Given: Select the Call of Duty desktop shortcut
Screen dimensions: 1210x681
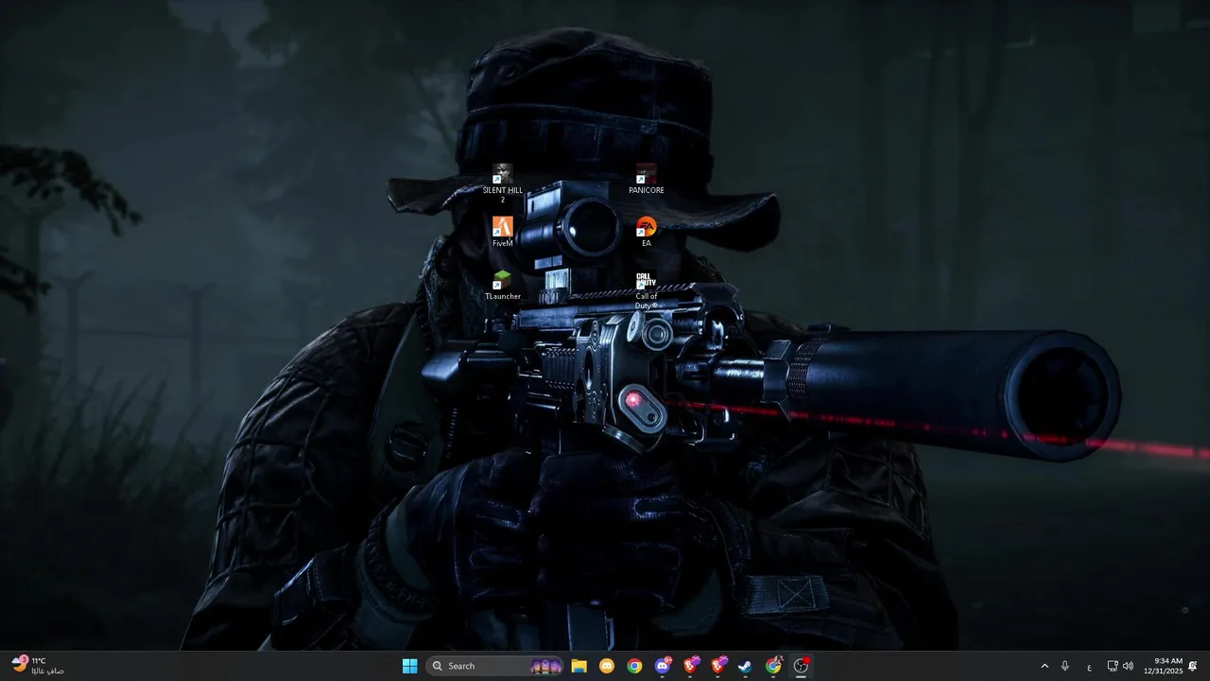Looking at the screenshot, I should coord(647,289).
